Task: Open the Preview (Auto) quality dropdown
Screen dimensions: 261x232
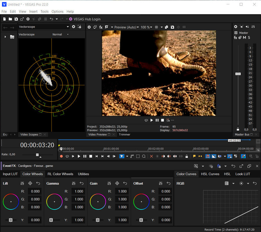Action: pos(127,27)
